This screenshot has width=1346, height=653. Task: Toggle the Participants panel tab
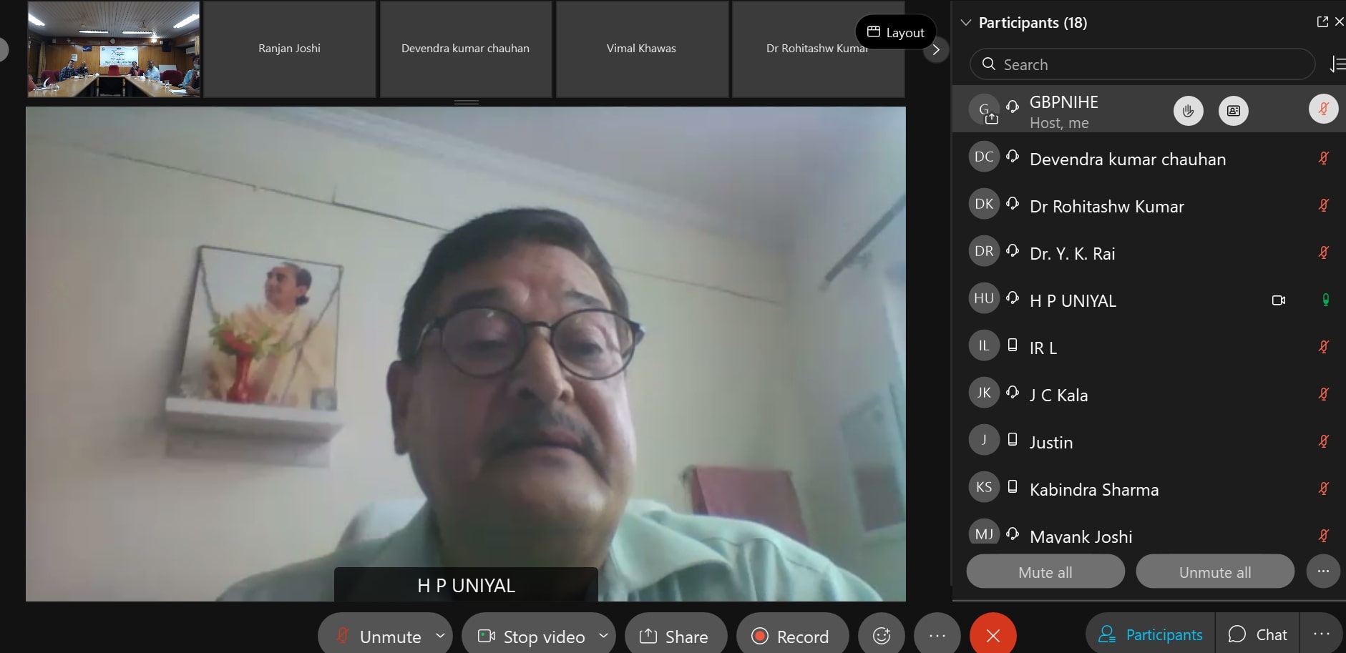point(1151,634)
